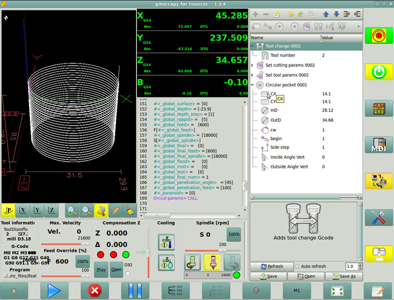Collapse the Circular pocket 0001 node
Screen dimensions: 394x300
252,85
